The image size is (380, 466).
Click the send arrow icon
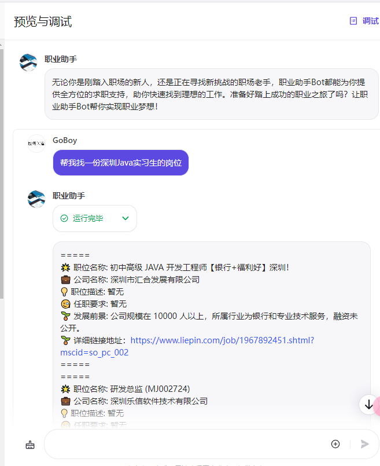[364, 444]
